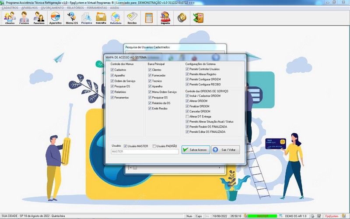The image size is (350, 219).
Task: Open the CADASTROS menu
Action: tap(10, 8)
